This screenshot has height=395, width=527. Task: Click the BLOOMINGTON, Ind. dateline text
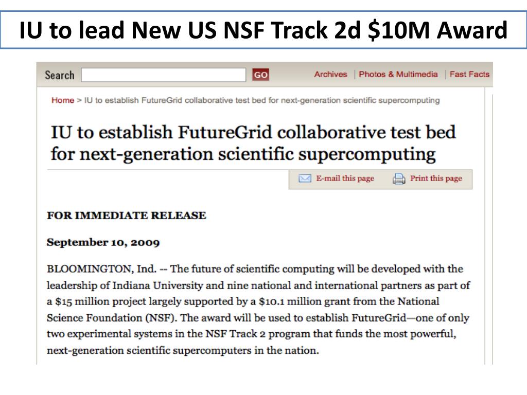pos(101,269)
